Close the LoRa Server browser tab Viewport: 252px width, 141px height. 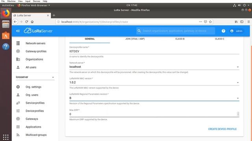point(48,15)
